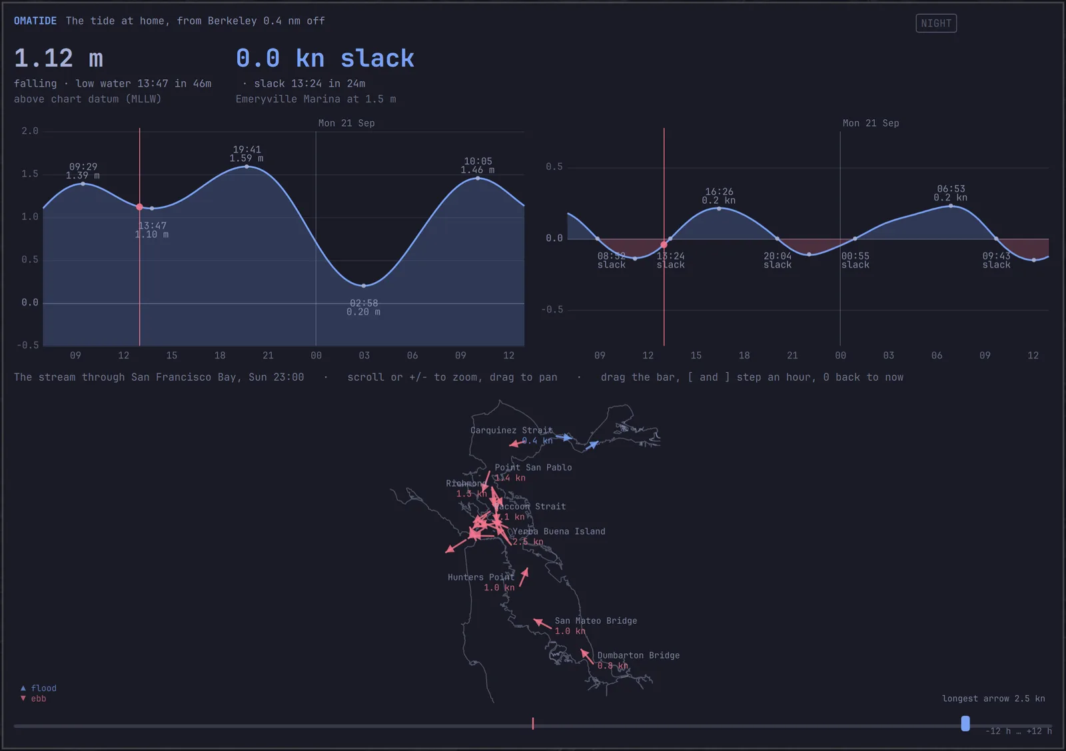The width and height of the screenshot is (1066, 751).
Task: Click the 09:29 high tide point 1.39 m
Action: (x=83, y=184)
